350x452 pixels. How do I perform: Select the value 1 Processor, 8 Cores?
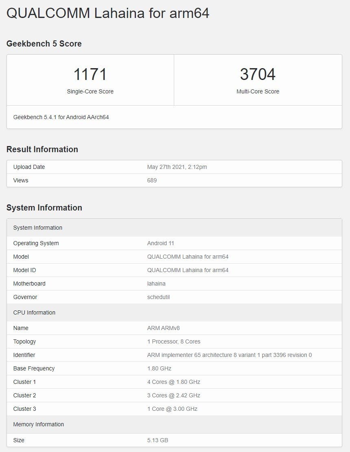click(174, 341)
